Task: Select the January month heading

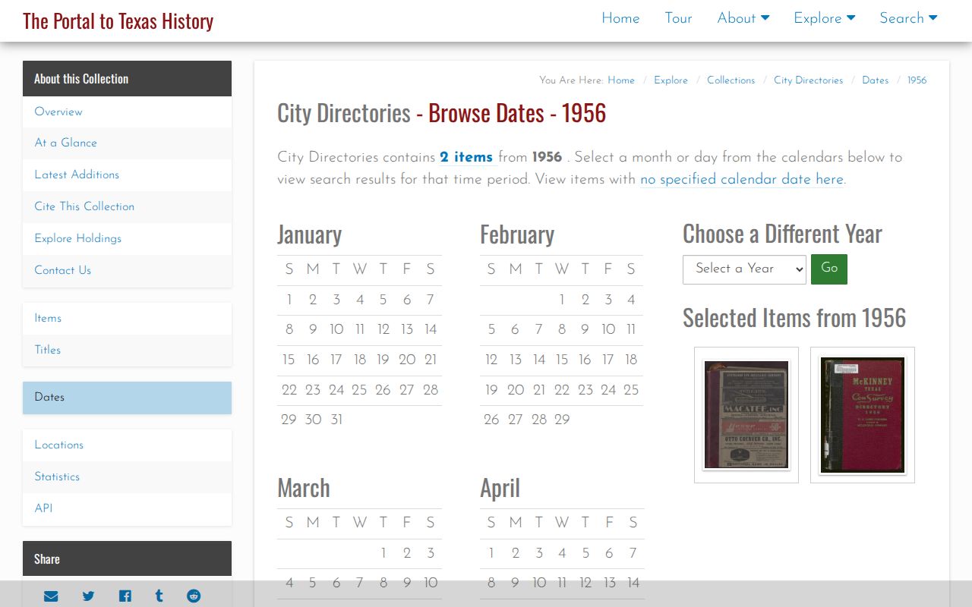Action: coord(309,234)
